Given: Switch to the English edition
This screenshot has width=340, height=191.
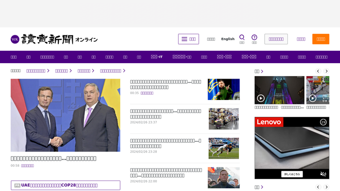Looking at the screenshot, I should pyautogui.click(x=227, y=39).
